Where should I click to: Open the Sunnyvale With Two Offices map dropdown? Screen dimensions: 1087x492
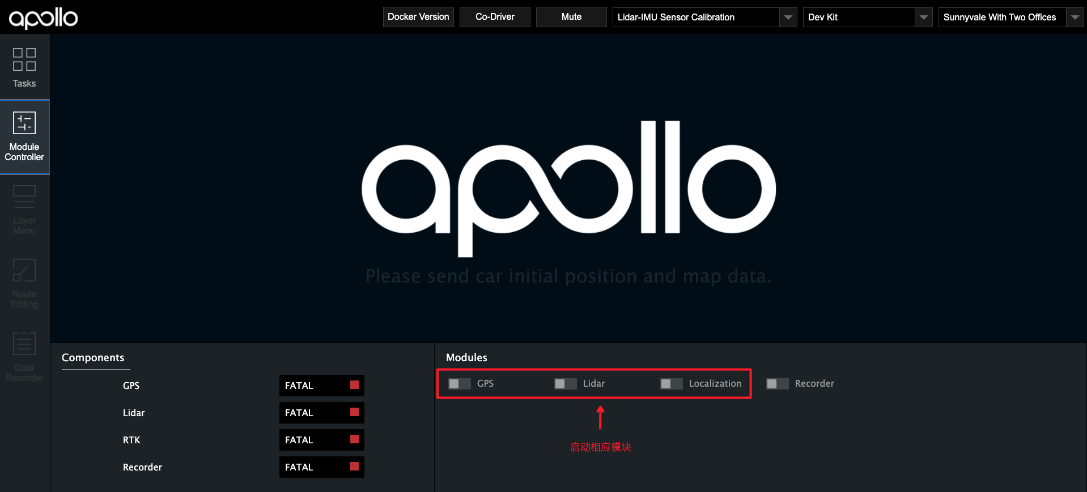(x=1011, y=17)
